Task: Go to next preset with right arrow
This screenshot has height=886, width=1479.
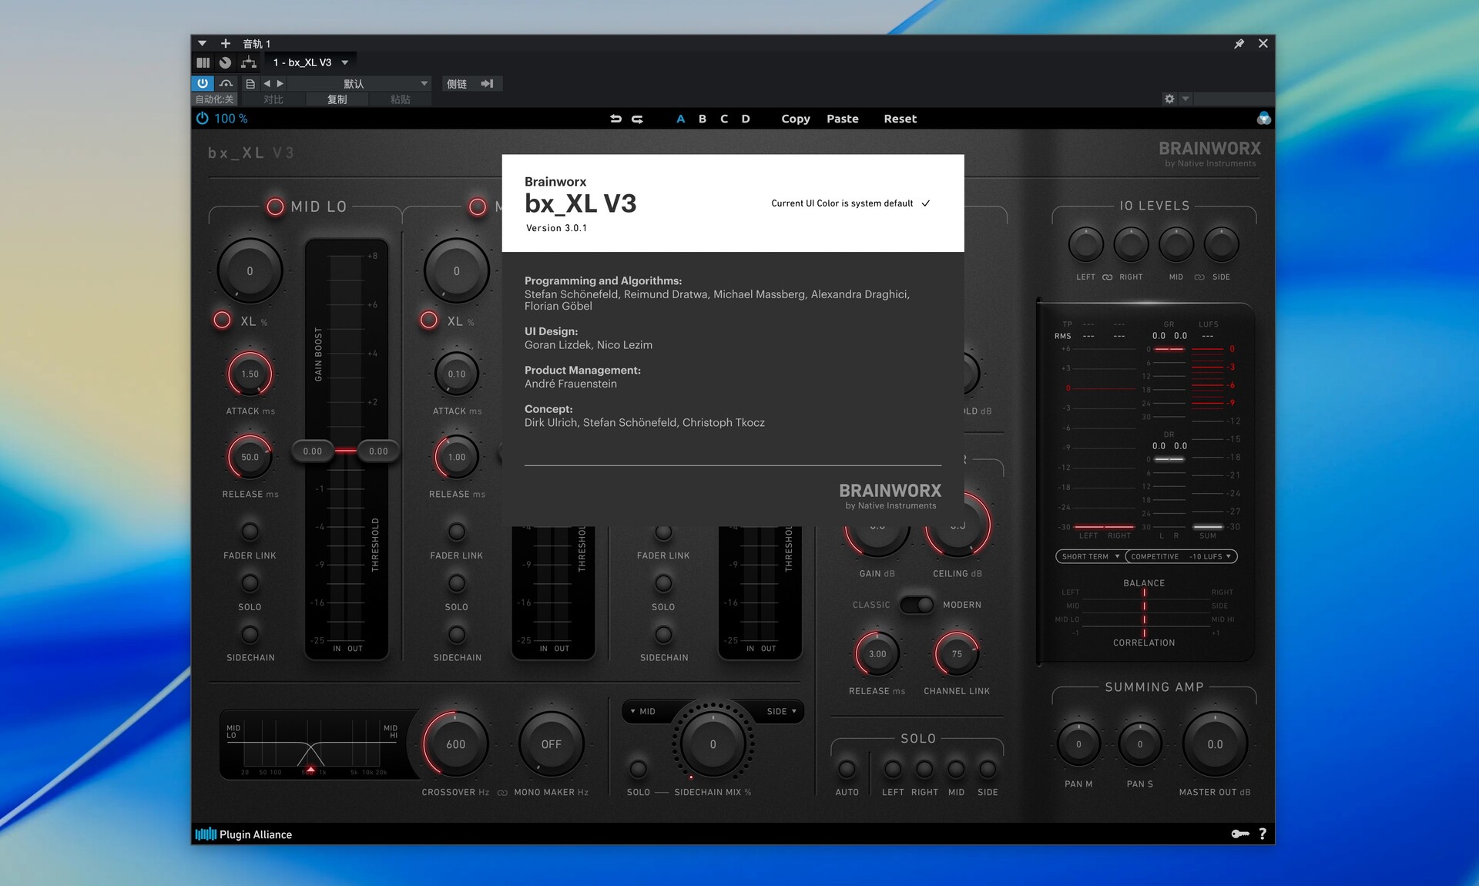Action: pyautogui.click(x=280, y=83)
